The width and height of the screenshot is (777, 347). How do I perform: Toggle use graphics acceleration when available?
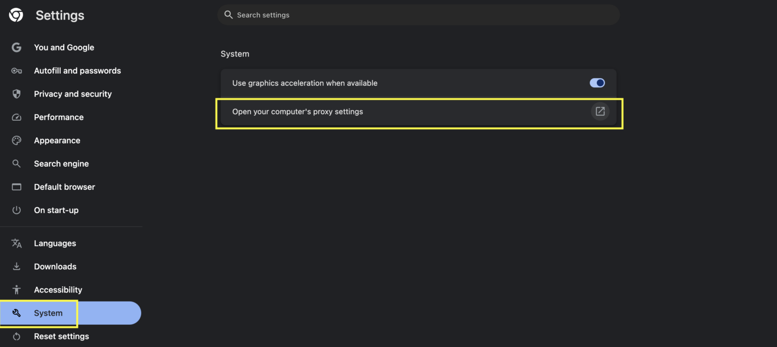pyautogui.click(x=597, y=83)
